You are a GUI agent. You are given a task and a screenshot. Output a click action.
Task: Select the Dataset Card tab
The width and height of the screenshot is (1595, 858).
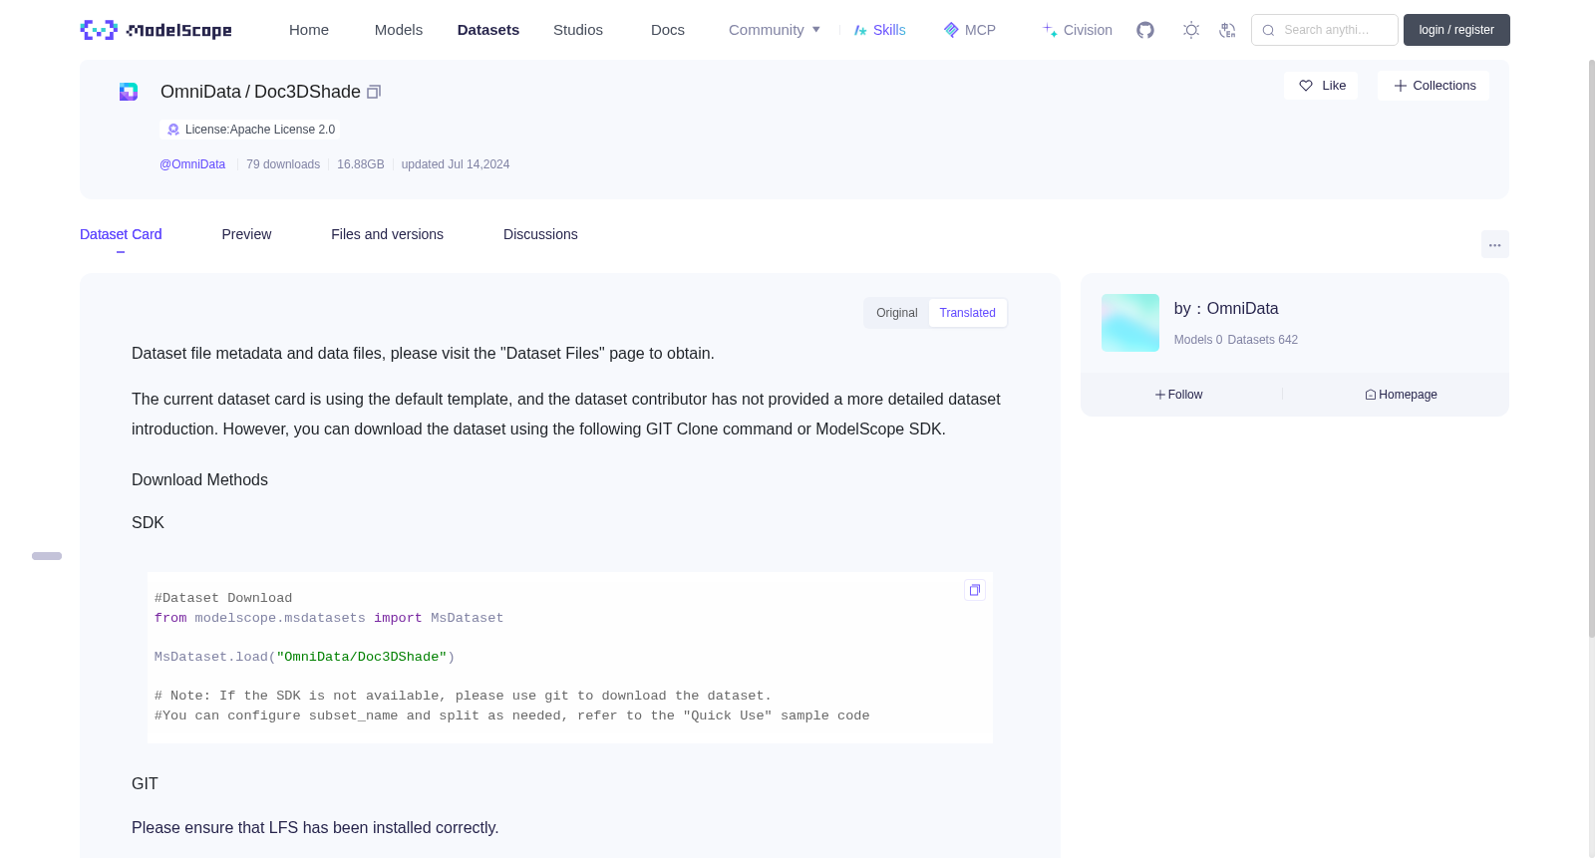point(121,234)
